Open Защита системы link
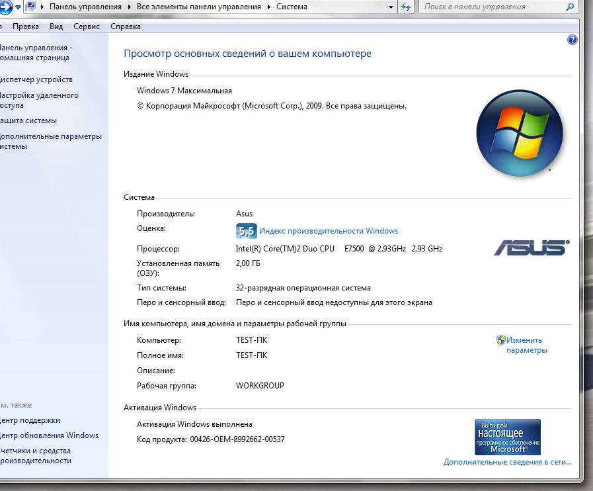The height and width of the screenshot is (491, 593). [x=28, y=120]
